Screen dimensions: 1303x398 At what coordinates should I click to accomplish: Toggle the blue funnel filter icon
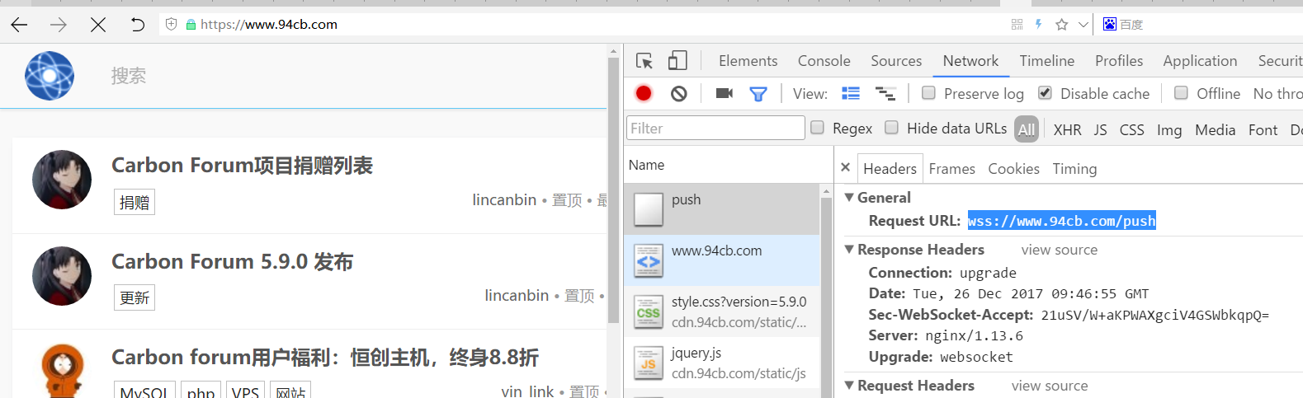(x=758, y=94)
